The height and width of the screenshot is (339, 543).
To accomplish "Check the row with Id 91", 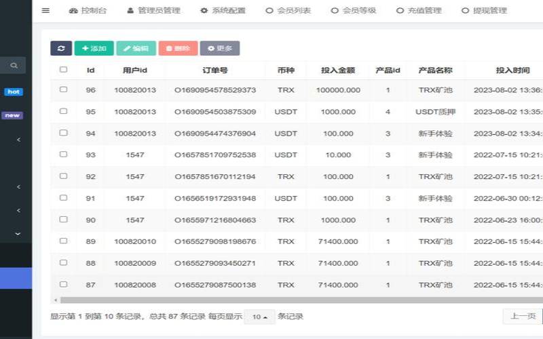I will (x=63, y=197).
